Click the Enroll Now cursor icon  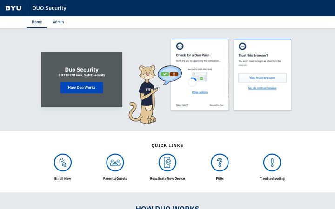(x=63, y=162)
